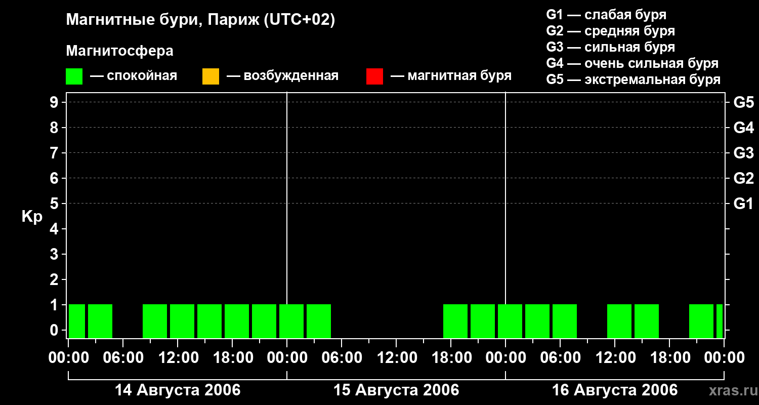
Task: Click the red 'магнитная буря' legend swatch
Action: pyautogui.click(x=374, y=76)
